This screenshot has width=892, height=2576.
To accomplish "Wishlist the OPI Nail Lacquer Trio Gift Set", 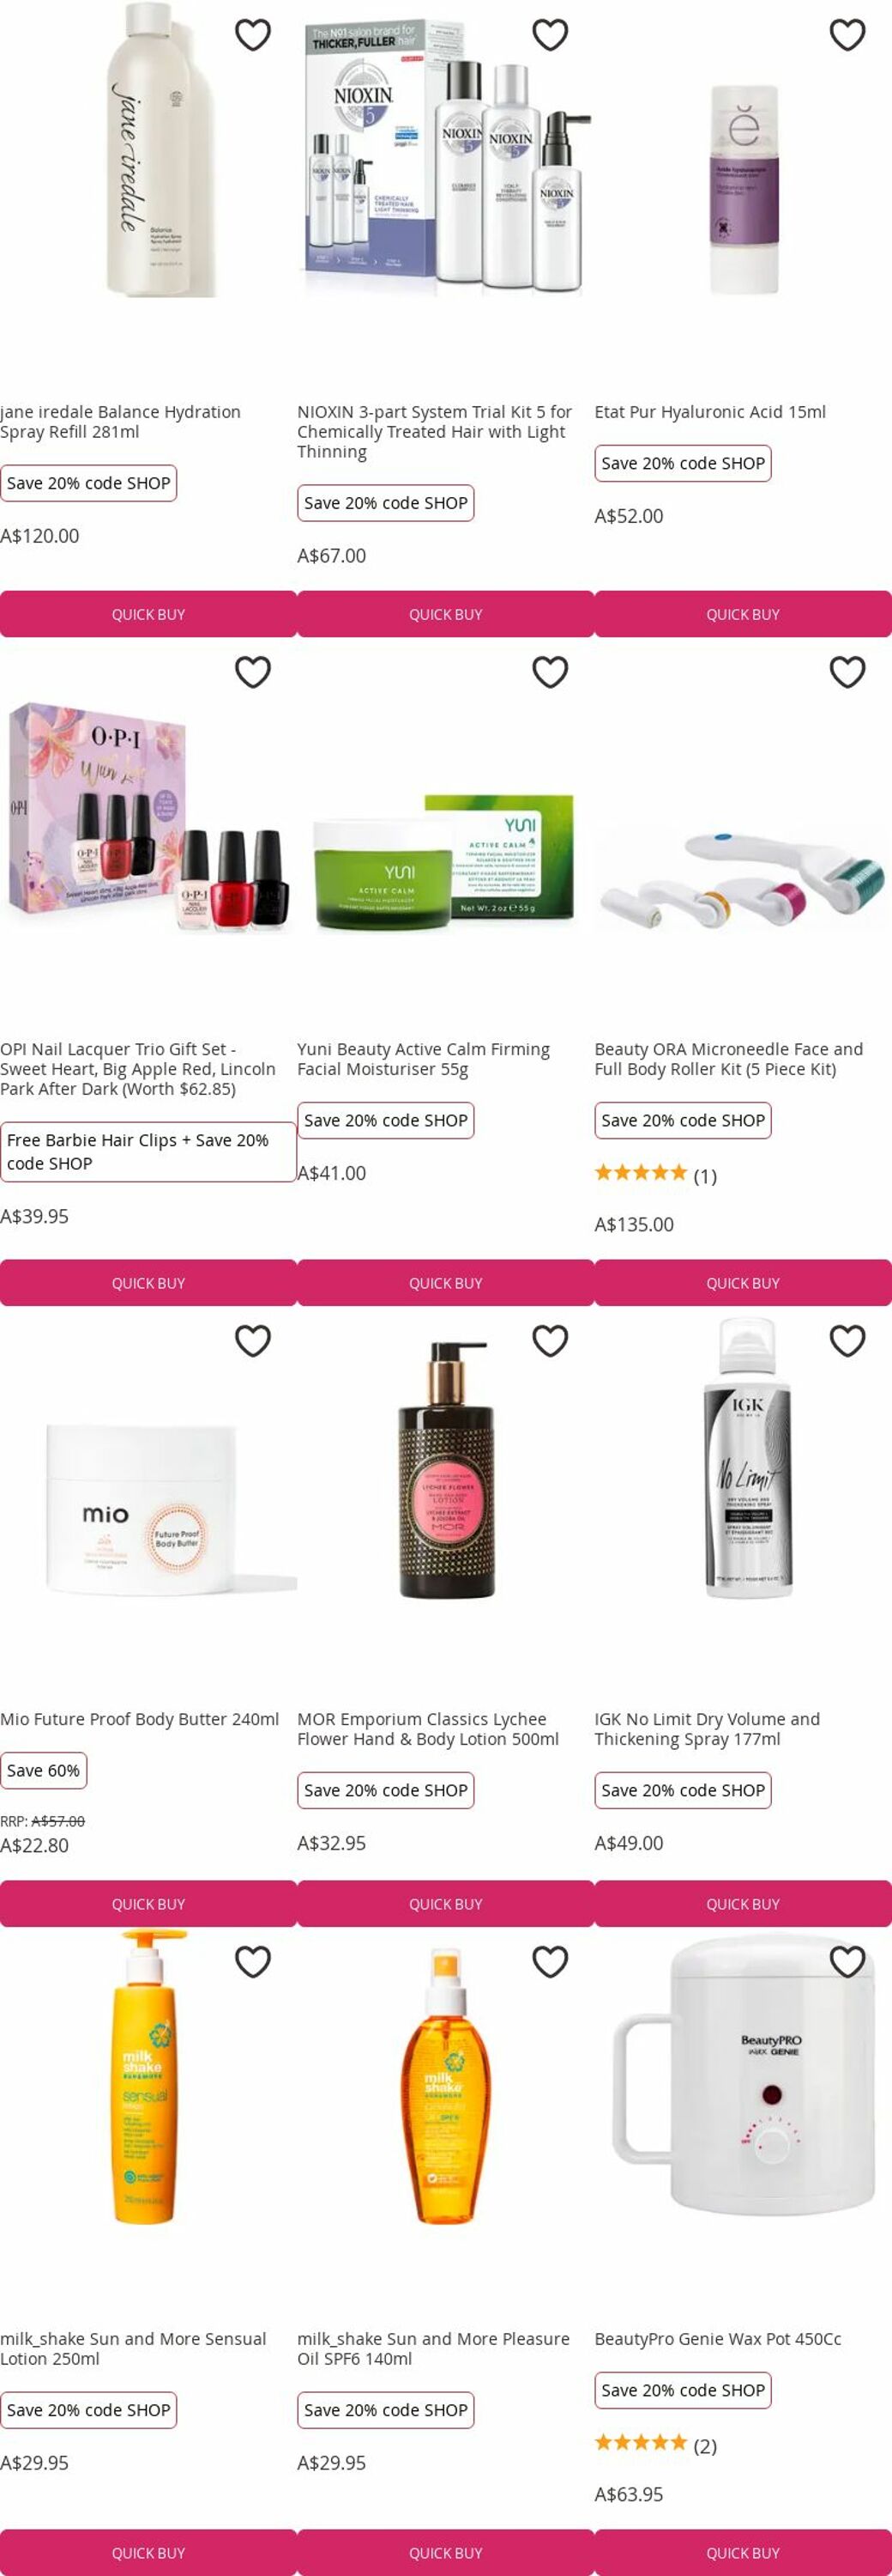I will pyautogui.click(x=253, y=672).
